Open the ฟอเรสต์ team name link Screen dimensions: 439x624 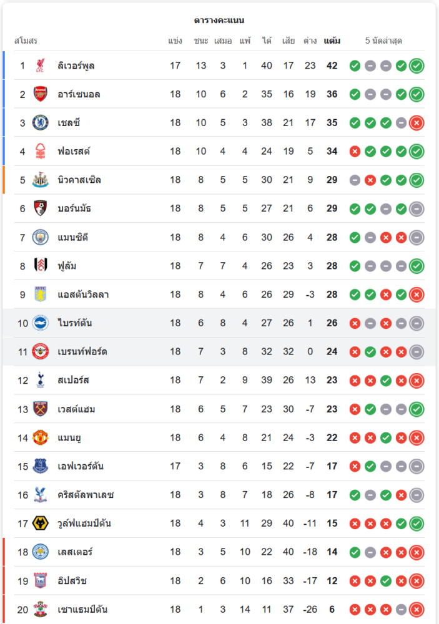tap(74, 152)
